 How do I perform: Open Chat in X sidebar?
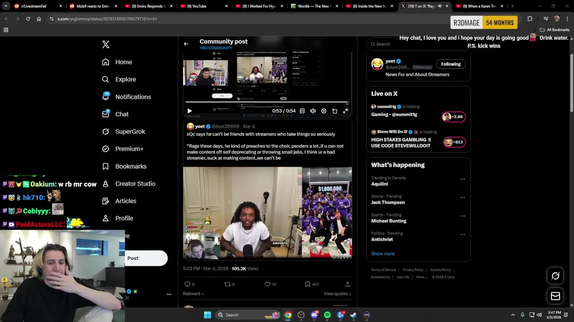115,114
